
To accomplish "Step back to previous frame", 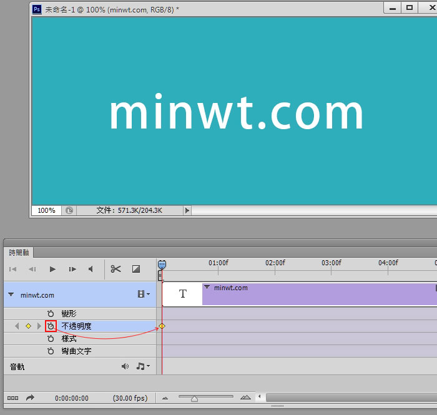I will pyautogui.click(x=32, y=269).
